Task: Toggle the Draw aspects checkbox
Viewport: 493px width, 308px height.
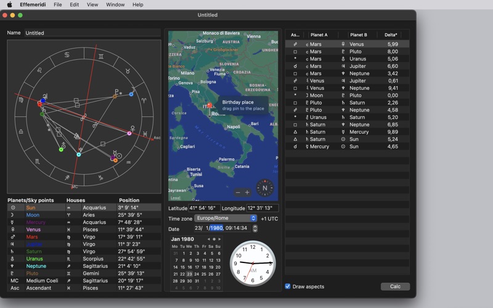Action: [x=288, y=286]
